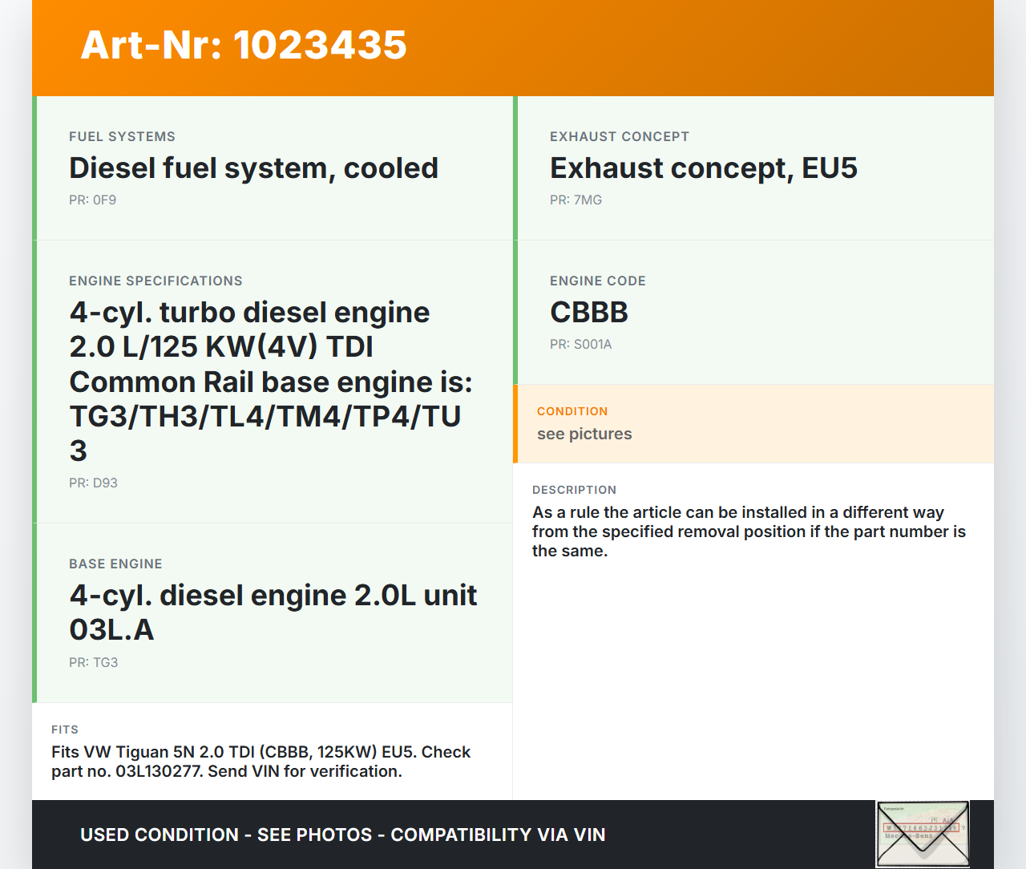The image size is (1026, 869).
Task: Click the Used Condition footer banner text
Action: click(342, 835)
